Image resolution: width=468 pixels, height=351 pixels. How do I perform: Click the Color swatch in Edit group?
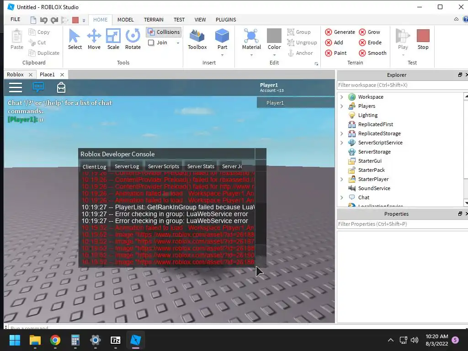[x=274, y=36]
